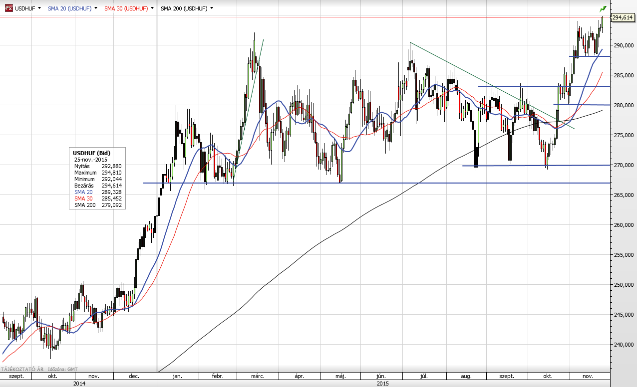637x387 pixels.
Task: Open the USDHUF instrument dropdown arrow
Action: click(x=39, y=8)
